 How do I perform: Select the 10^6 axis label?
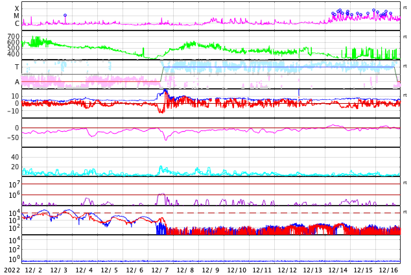(14, 195)
